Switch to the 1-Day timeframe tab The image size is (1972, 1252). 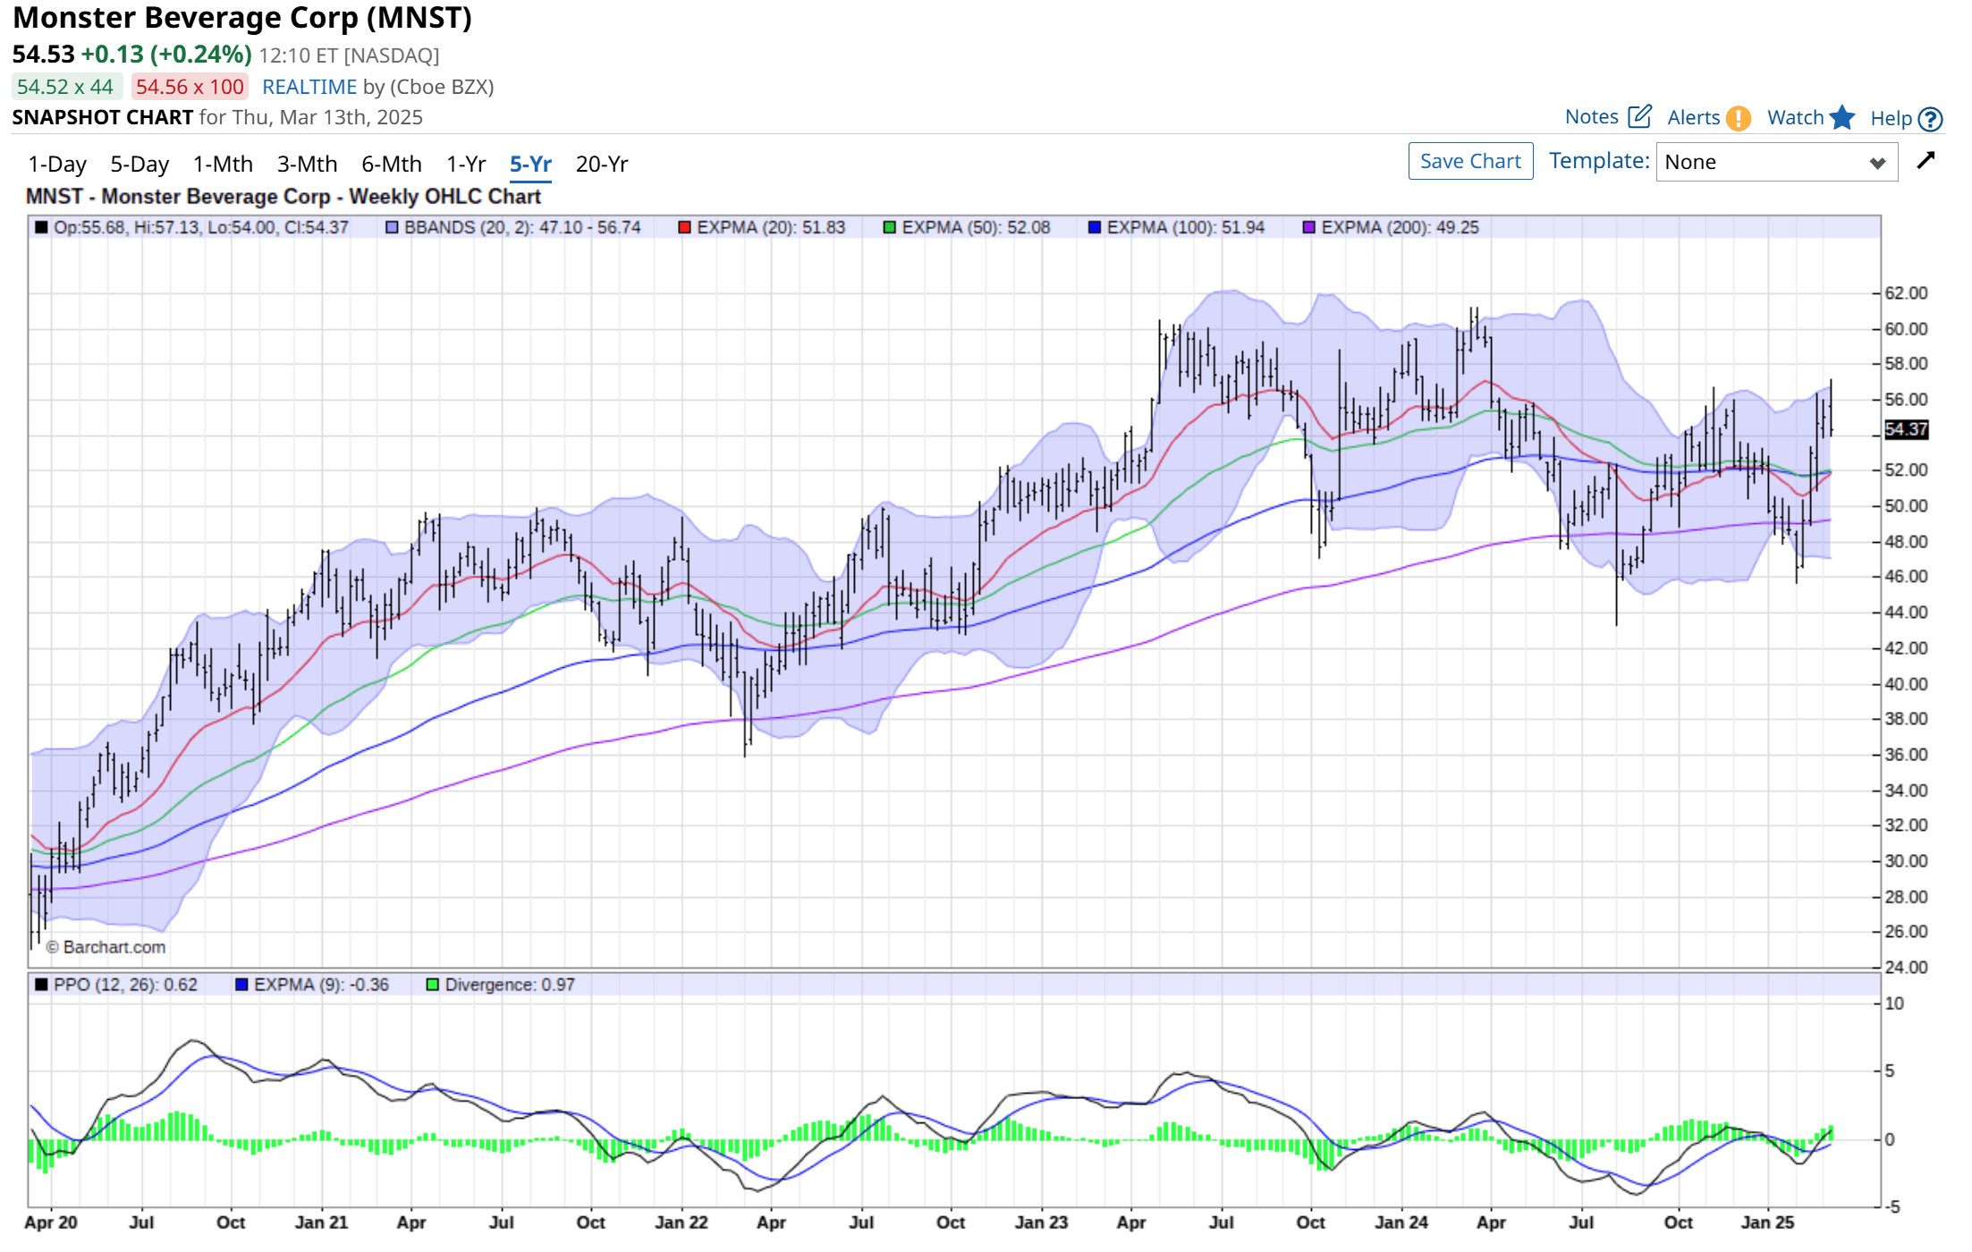point(57,164)
